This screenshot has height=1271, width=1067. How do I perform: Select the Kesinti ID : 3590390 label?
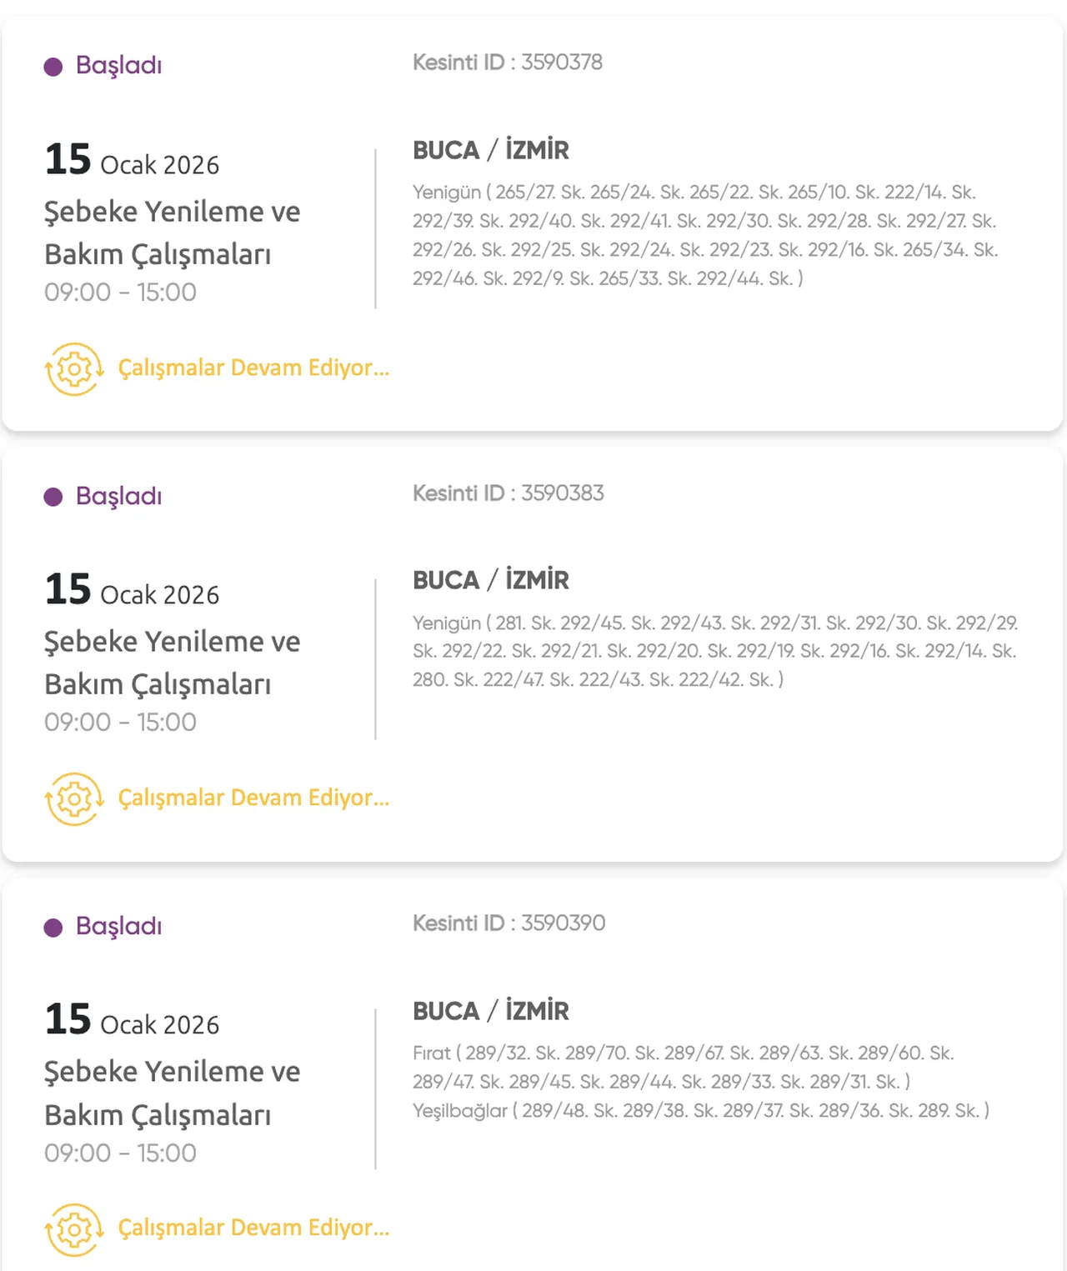(508, 923)
